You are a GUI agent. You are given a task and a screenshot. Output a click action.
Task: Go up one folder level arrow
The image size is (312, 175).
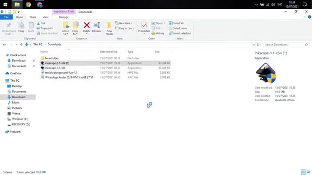pos(21,45)
